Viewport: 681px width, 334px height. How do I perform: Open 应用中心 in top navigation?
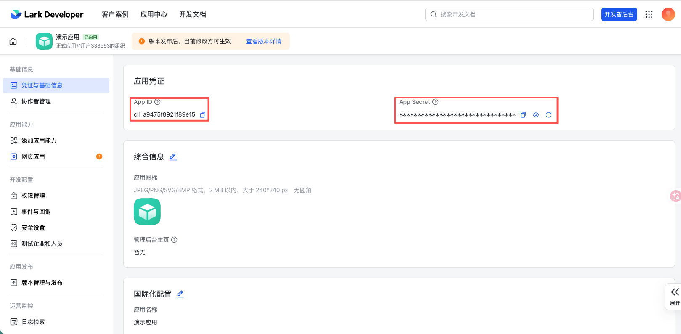pyautogui.click(x=154, y=14)
